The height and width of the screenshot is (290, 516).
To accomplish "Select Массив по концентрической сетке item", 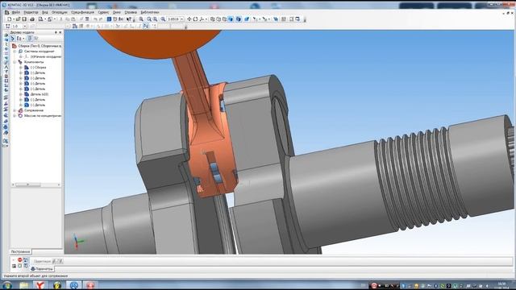I will (x=43, y=116).
